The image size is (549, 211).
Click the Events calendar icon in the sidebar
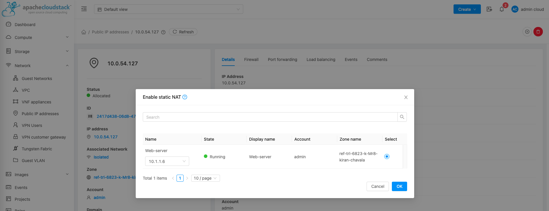point(9,187)
